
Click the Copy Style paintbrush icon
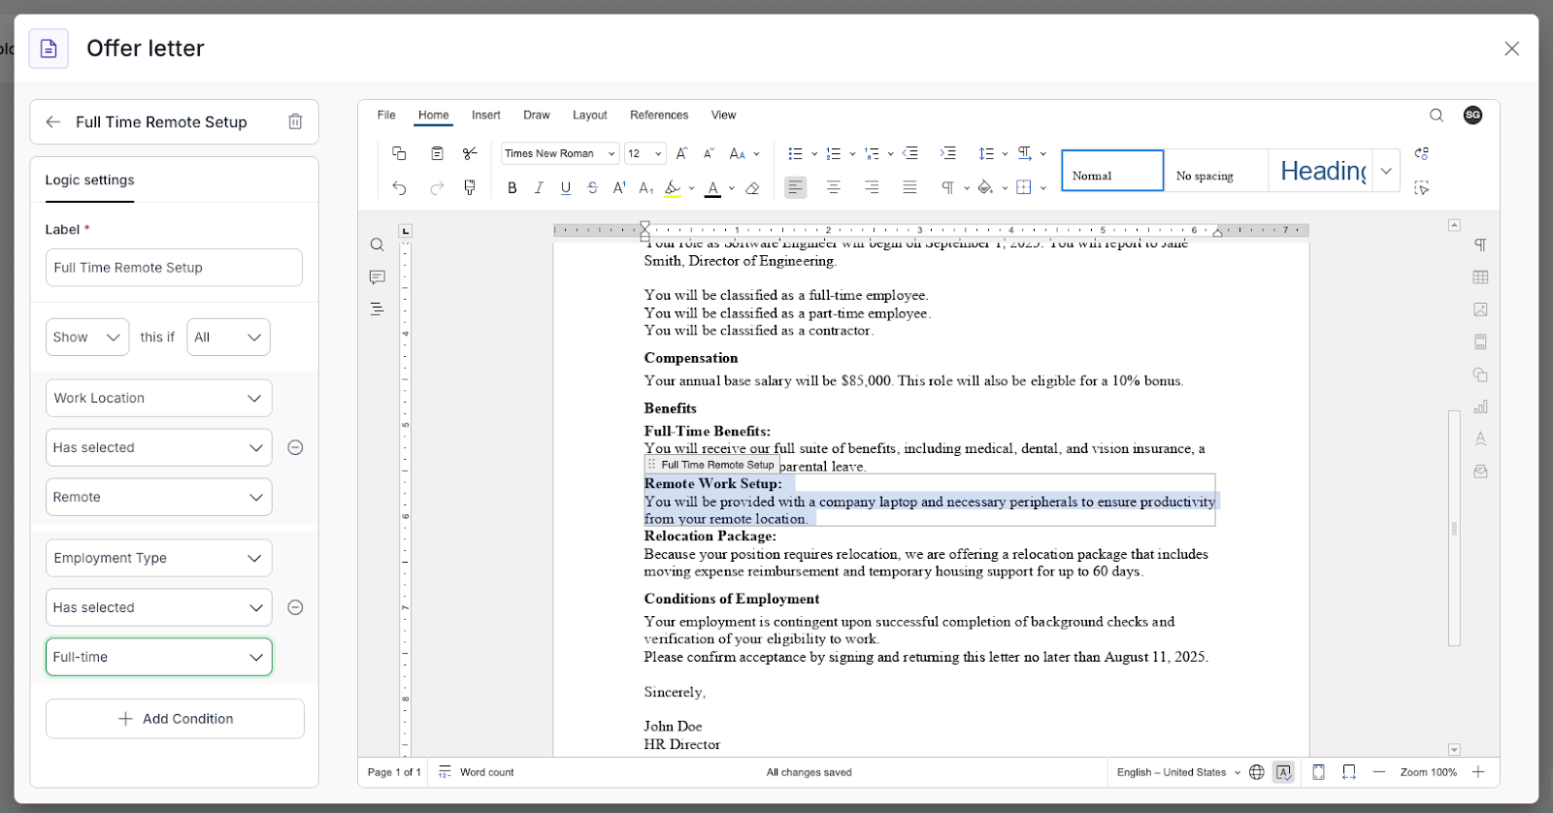pyautogui.click(x=470, y=188)
